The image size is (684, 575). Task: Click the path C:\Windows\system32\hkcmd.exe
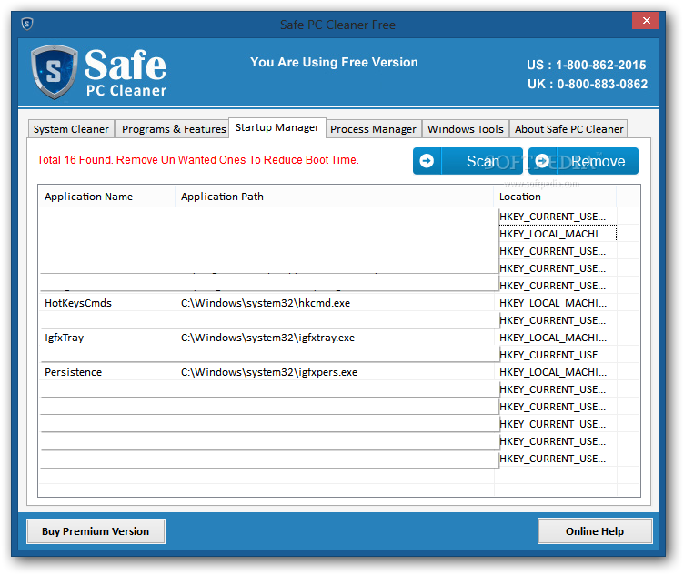pyautogui.click(x=266, y=303)
